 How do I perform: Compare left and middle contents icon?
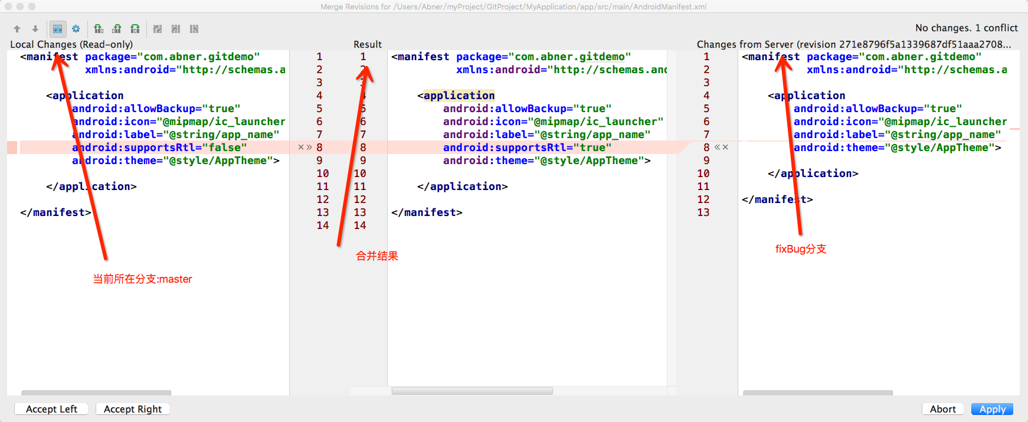[99, 29]
